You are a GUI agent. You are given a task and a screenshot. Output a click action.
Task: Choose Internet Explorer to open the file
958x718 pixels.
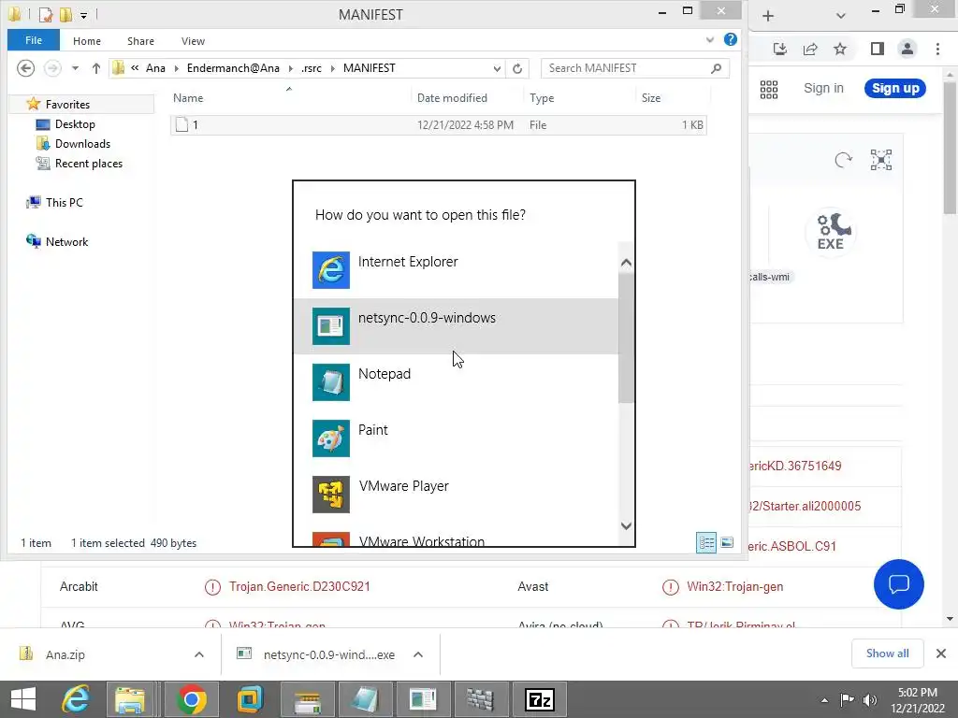[456, 270]
